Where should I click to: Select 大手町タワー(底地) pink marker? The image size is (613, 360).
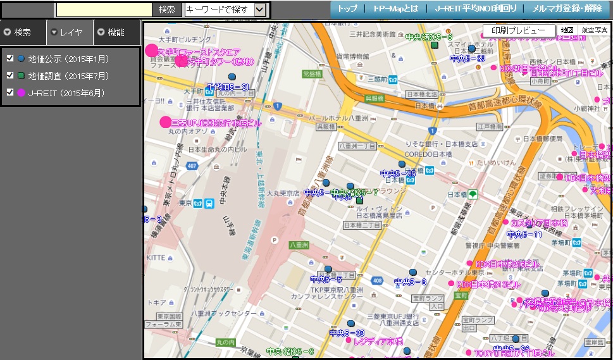click(x=182, y=61)
